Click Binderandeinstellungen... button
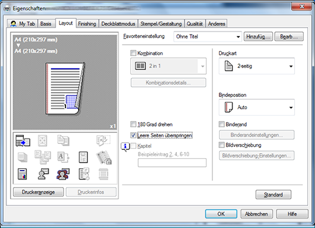 coord(256,135)
